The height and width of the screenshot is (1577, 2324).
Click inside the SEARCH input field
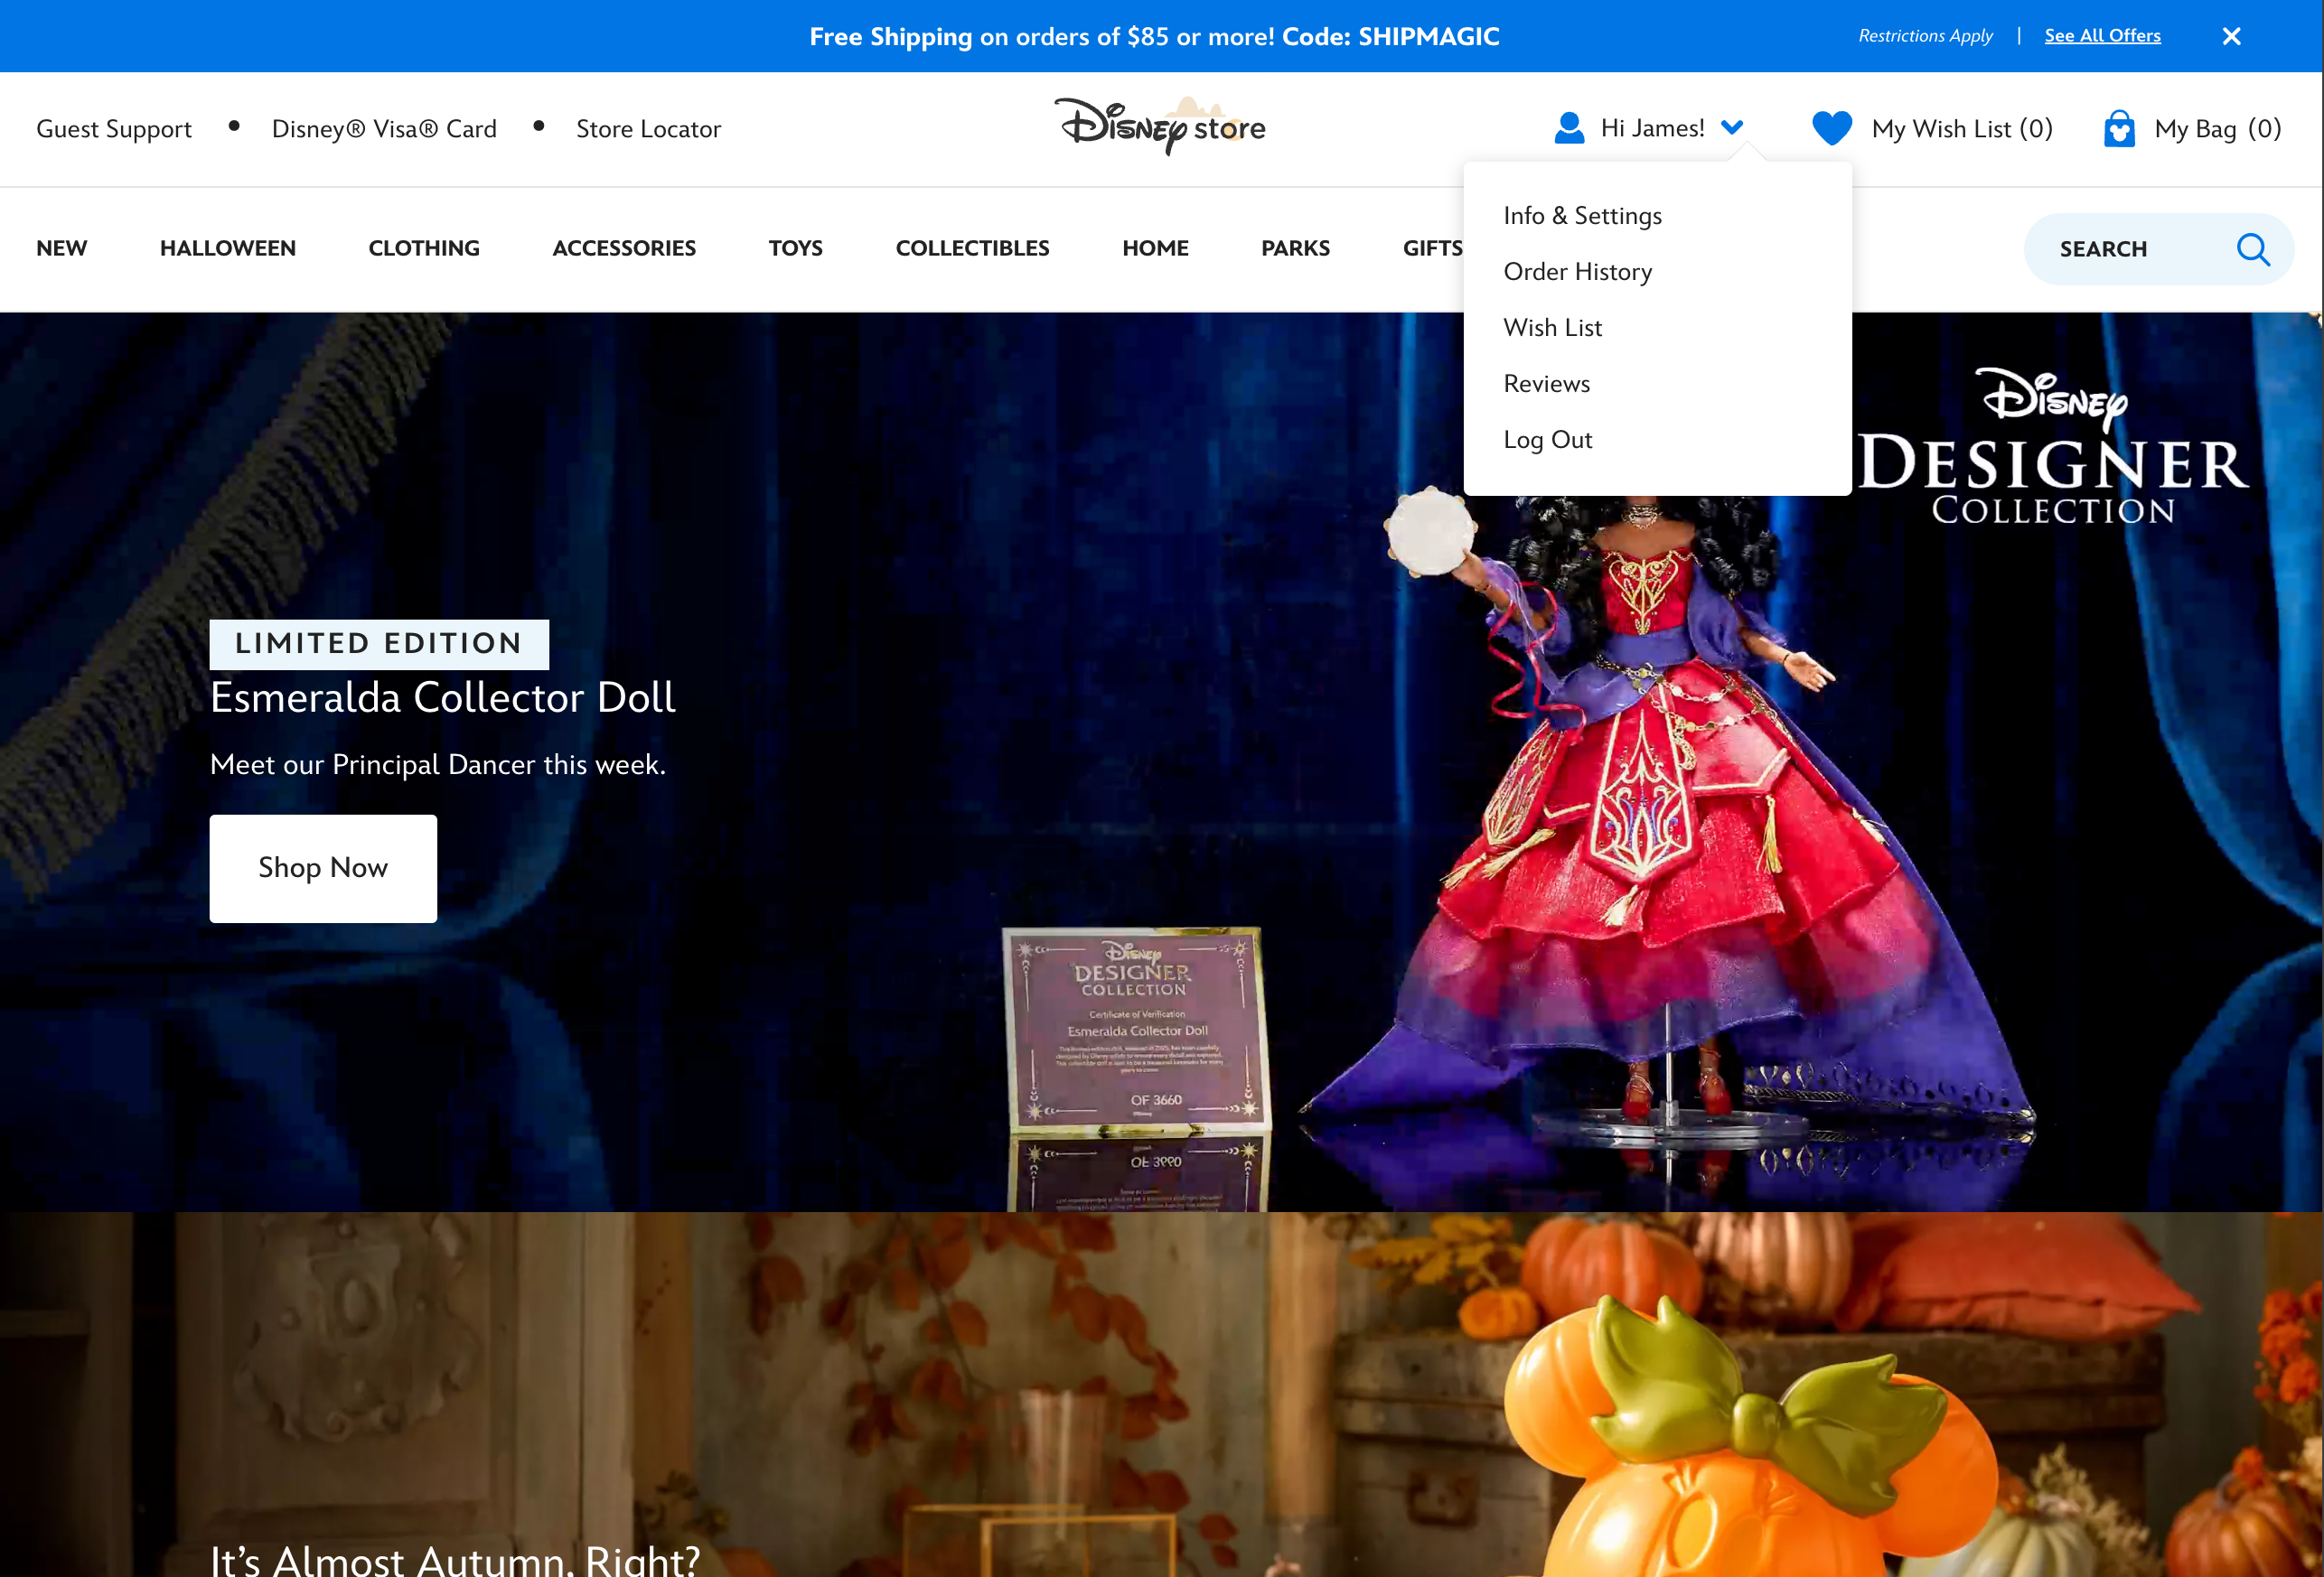tap(2103, 249)
